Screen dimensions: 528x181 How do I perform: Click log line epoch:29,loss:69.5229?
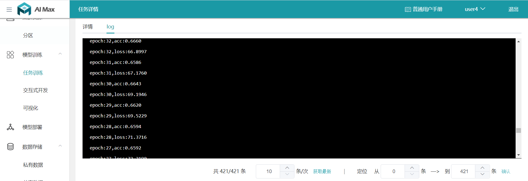[x=118, y=116]
